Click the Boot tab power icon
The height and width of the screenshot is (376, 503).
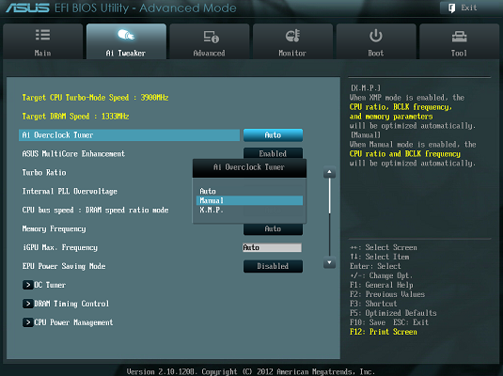click(x=376, y=36)
